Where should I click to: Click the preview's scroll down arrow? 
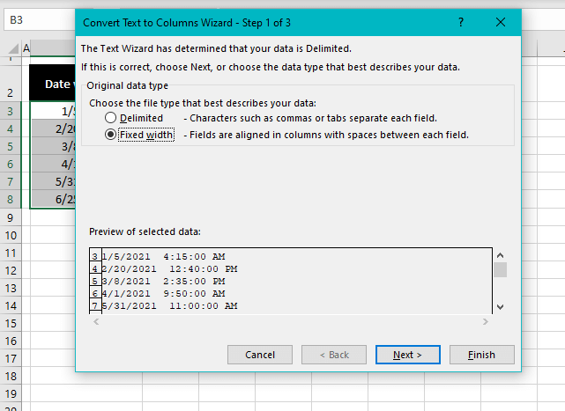point(501,306)
